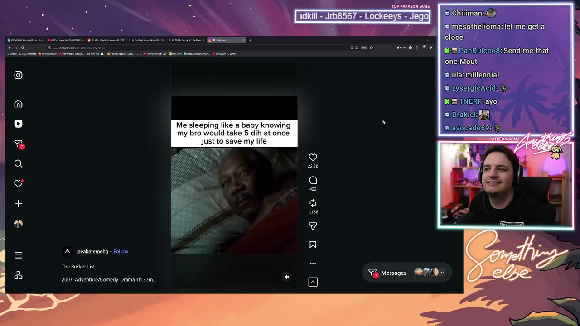Click the reel likes count 22.3K
This screenshot has height=326, width=580.
pos(313,166)
